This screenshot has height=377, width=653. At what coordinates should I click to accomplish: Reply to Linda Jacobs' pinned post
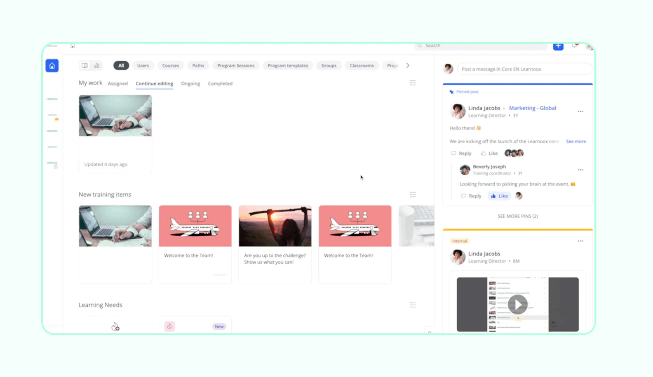point(461,154)
